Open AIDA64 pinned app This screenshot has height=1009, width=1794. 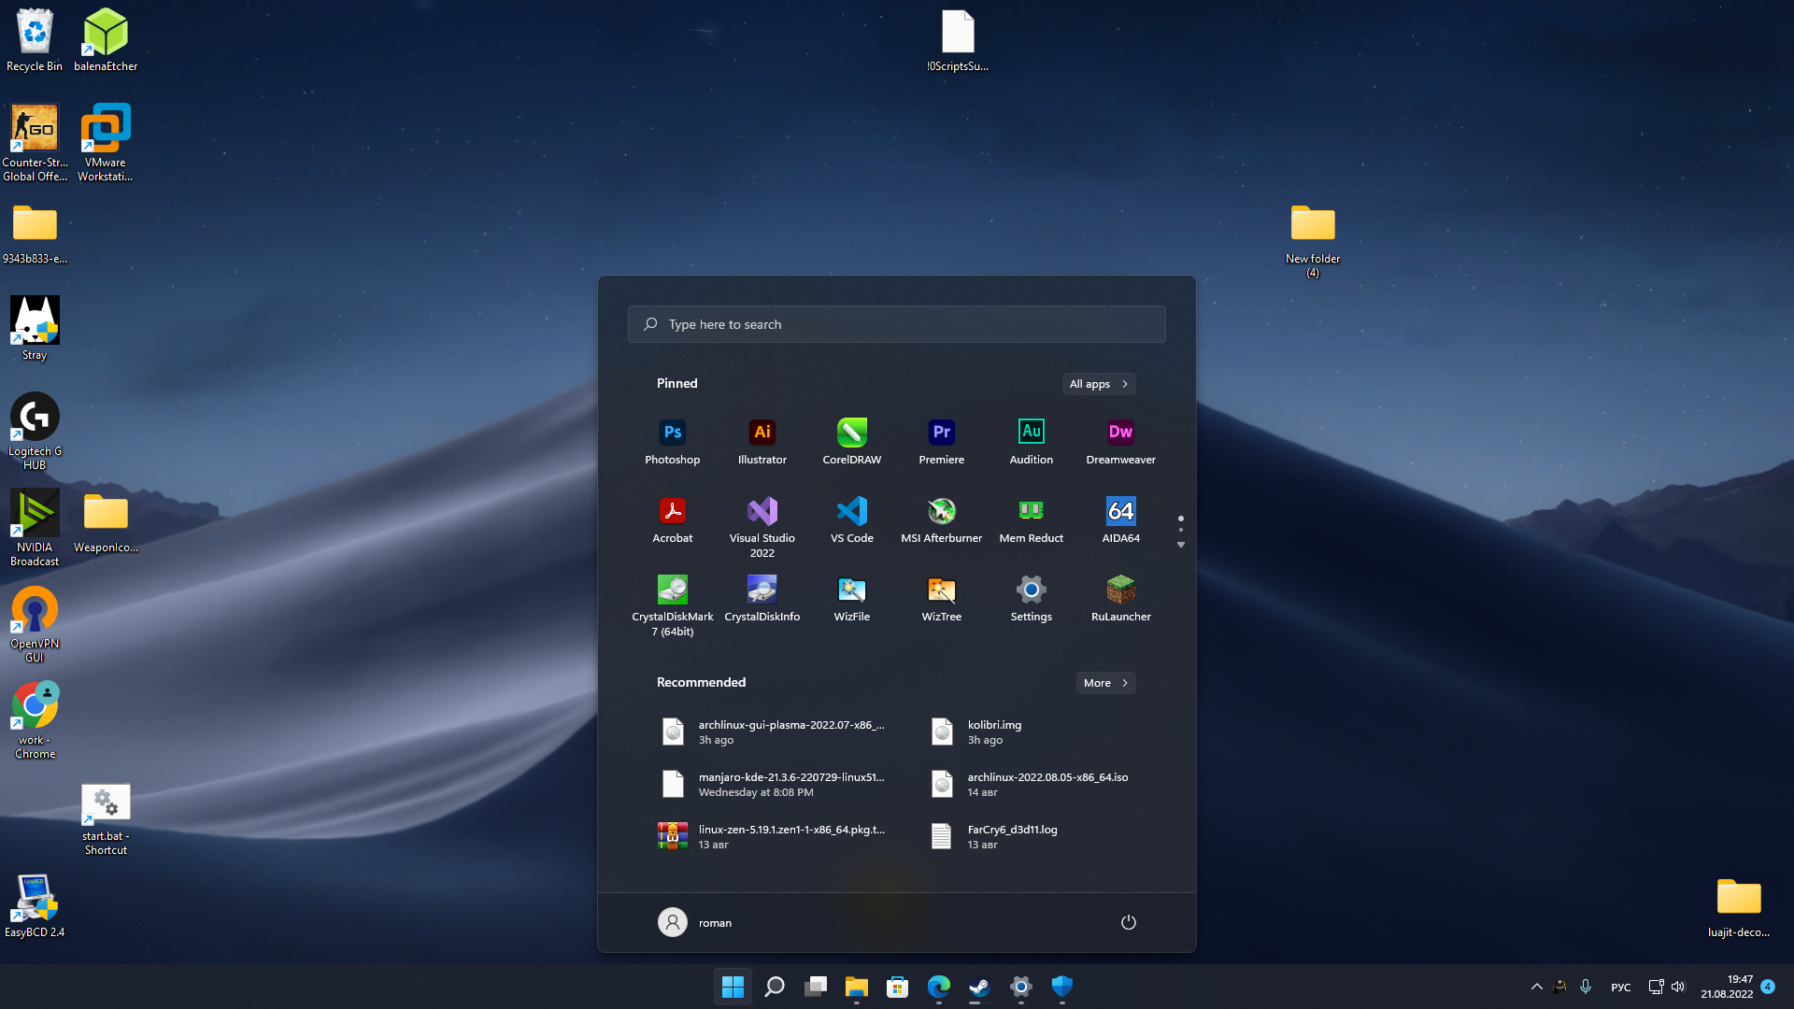click(x=1120, y=519)
